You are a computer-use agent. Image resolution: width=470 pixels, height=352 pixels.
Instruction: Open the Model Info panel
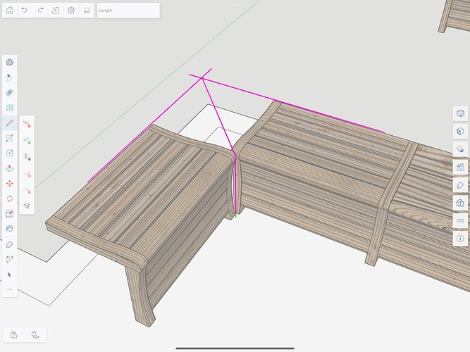(x=460, y=239)
